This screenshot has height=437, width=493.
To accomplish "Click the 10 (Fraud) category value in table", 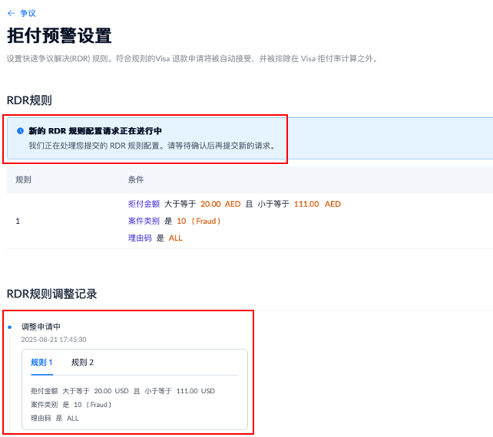I will (199, 221).
